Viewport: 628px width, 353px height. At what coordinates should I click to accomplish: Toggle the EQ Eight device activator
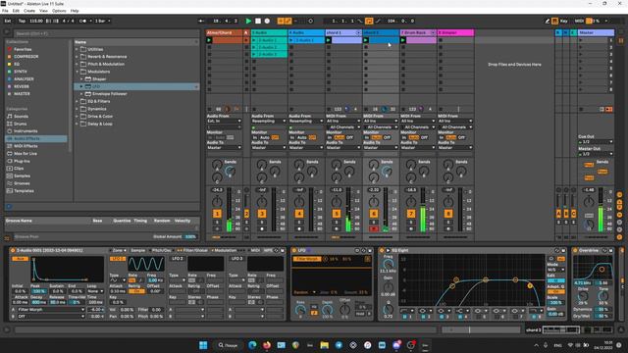(382, 251)
